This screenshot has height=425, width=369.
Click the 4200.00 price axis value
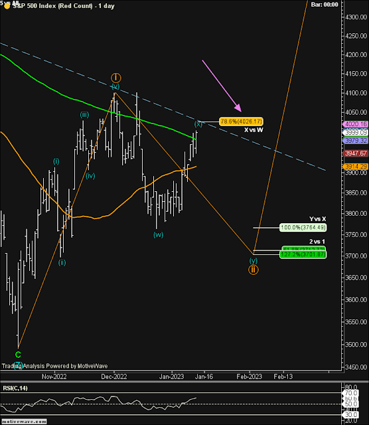[356, 54]
